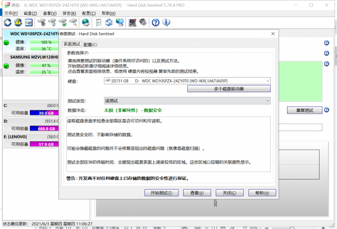Click the E: [LENOVO] 57.9 GB capacity bar
This screenshot has height=229, width=337.
coord(44,144)
